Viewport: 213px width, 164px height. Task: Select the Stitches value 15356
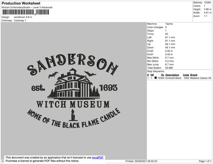(x=207, y=2)
